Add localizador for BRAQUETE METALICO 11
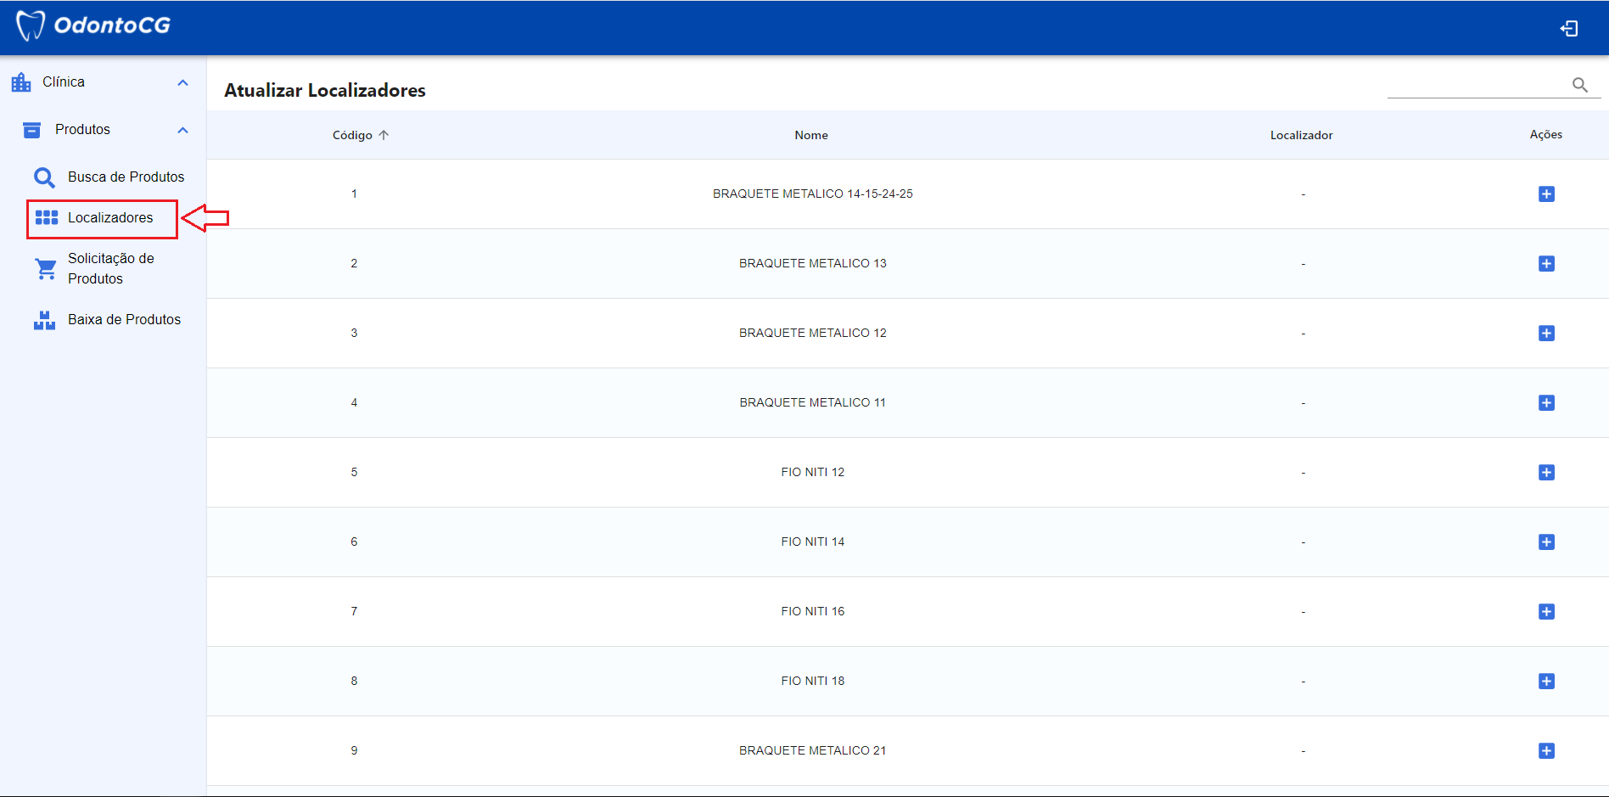This screenshot has width=1609, height=797. (x=1545, y=403)
